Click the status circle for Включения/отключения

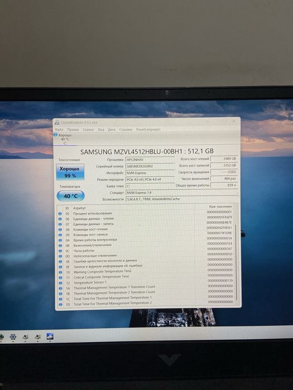point(60,246)
